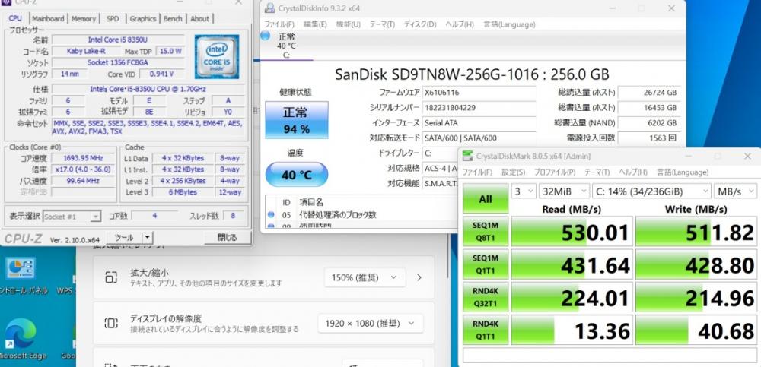Open the 32MiB test size dropdown
This screenshot has width=761, height=367.
(564, 191)
